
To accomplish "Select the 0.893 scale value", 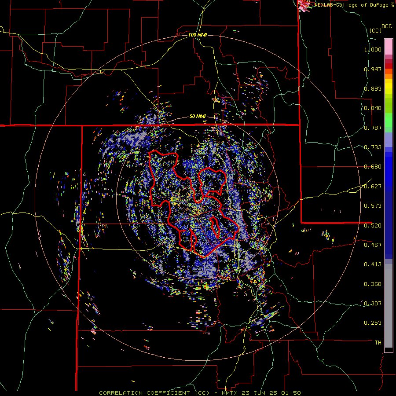I will click(373, 88).
